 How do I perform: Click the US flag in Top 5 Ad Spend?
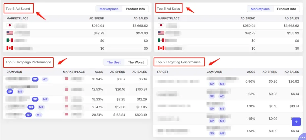pyautogui.click(x=9, y=33)
